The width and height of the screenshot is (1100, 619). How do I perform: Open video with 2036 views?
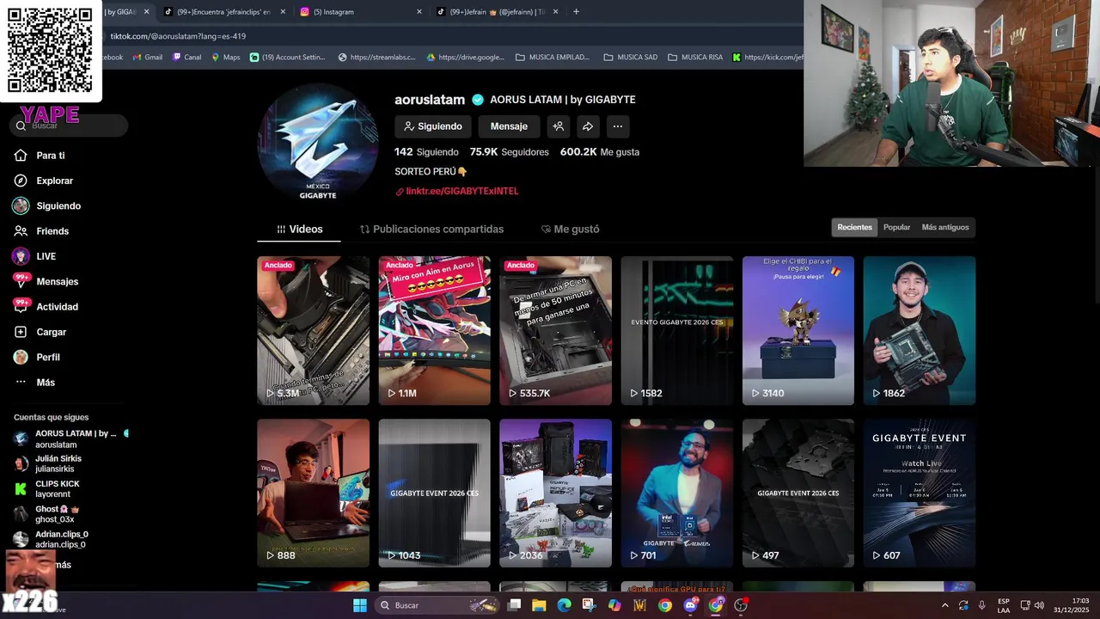pyautogui.click(x=555, y=493)
